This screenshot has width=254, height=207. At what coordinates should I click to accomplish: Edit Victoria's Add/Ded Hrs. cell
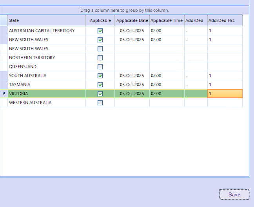pos(225,94)
